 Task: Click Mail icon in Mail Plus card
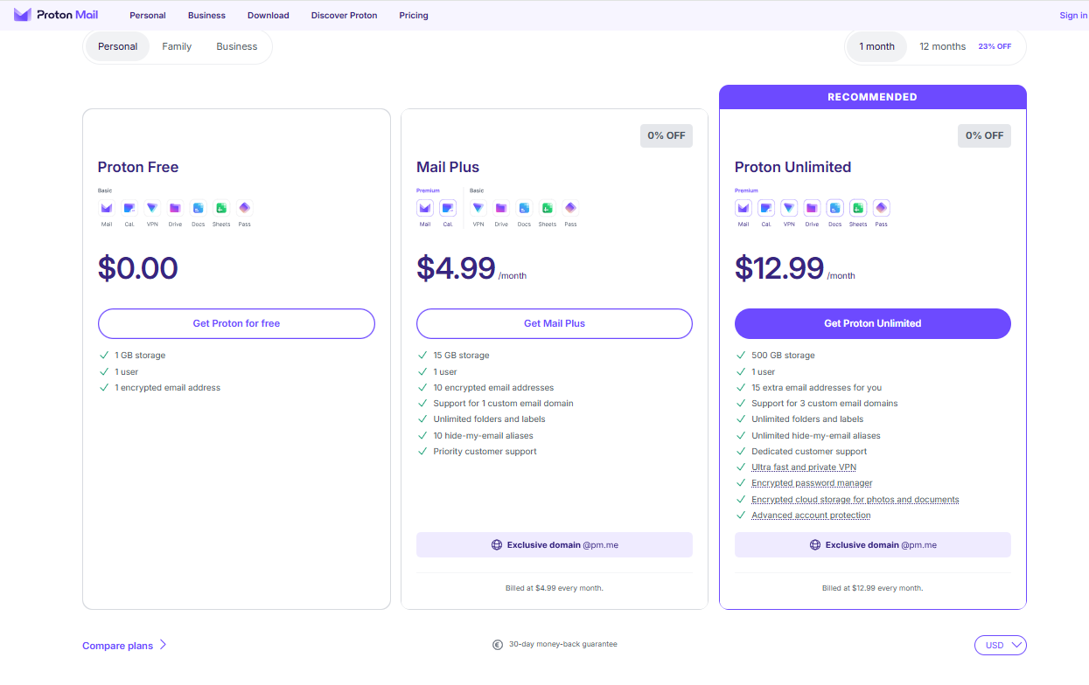coord(425,208)
